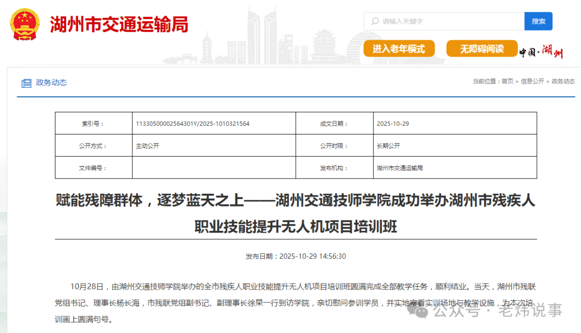This screenshot has height=333, width=581.
Task: Open 无障碍阅读 accessible reading
Action: coord(481,48)
